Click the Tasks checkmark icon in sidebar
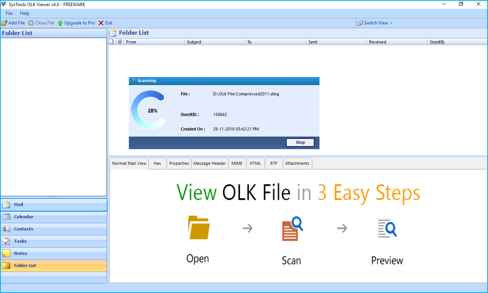488x293 pixels. tap(6, 241)
